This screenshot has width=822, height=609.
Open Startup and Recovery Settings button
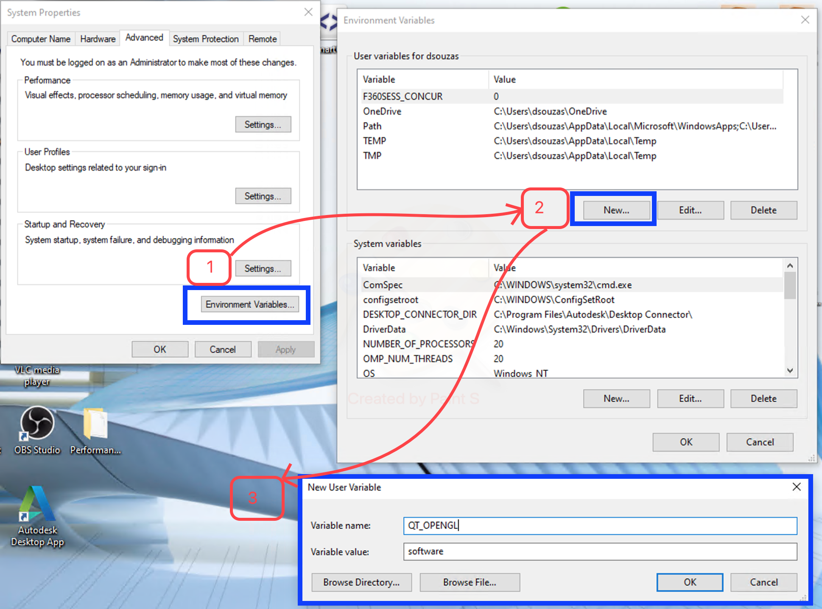point(263,268)
